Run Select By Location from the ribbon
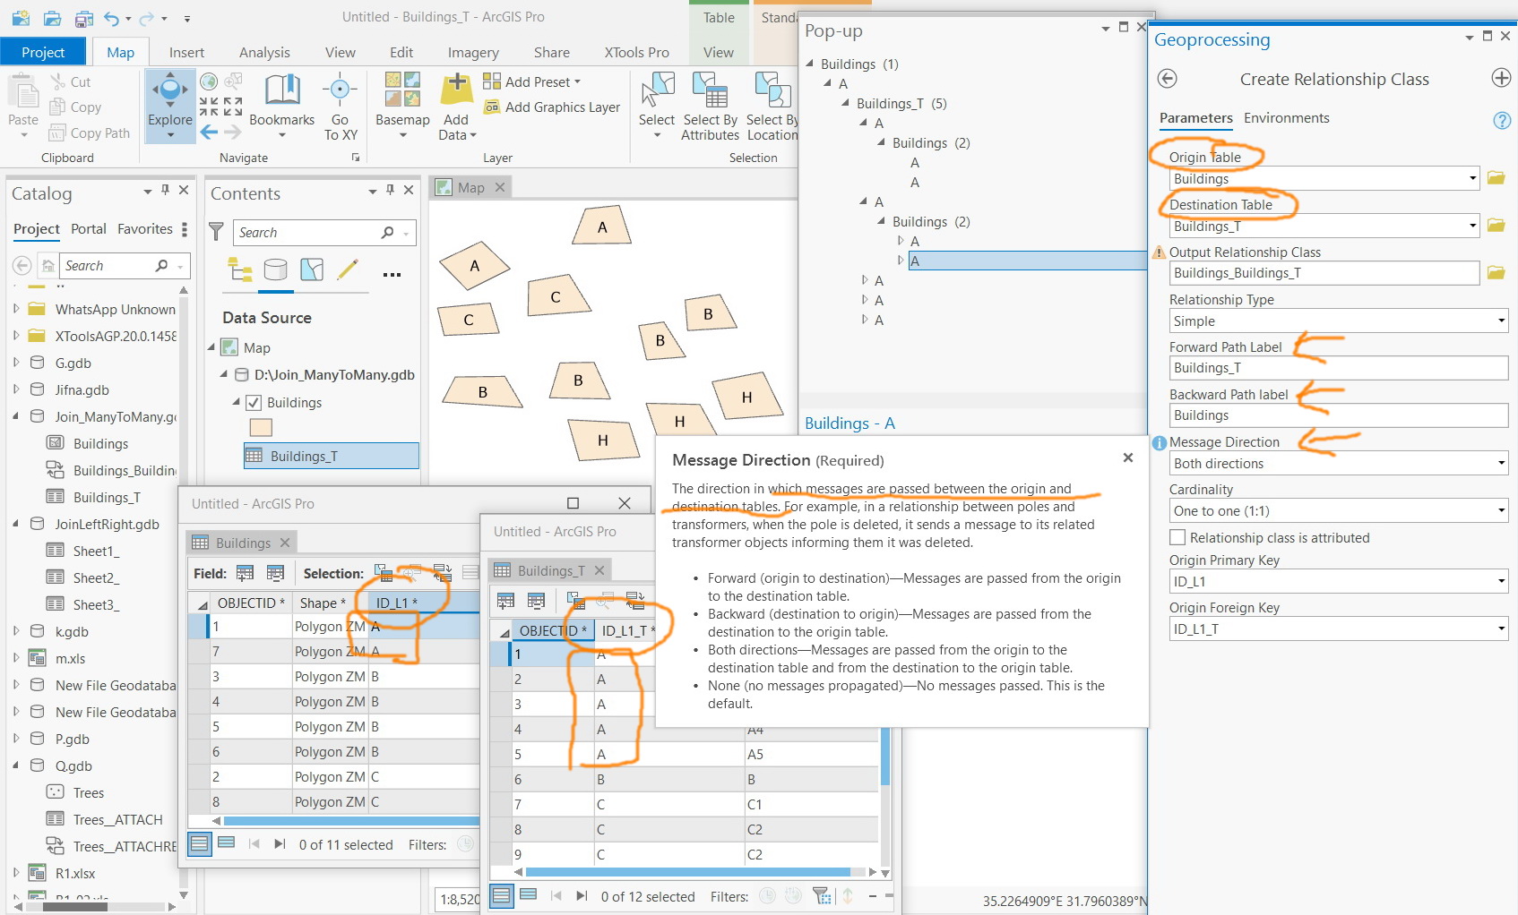 772,107
